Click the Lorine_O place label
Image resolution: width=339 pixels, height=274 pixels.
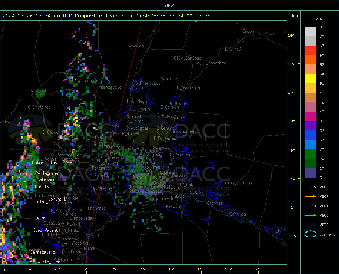pos(41,202)
